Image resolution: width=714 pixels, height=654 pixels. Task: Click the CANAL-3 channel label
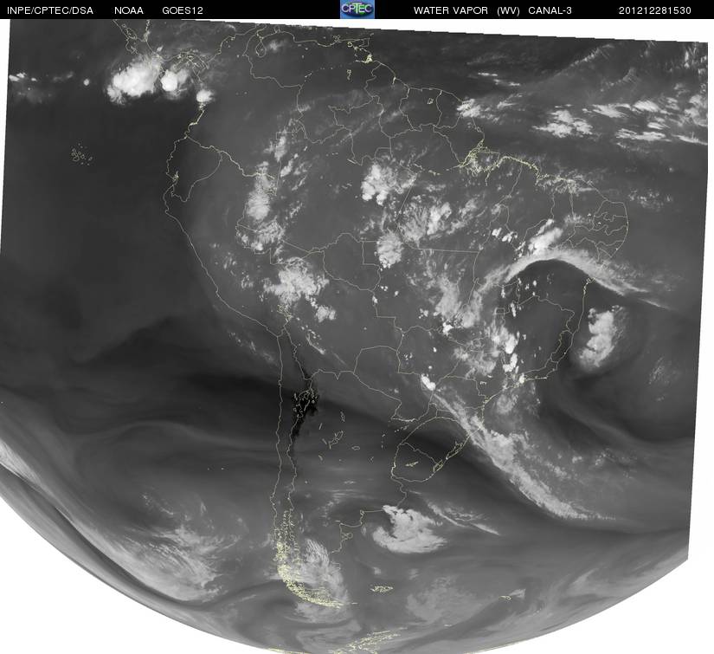550,10
